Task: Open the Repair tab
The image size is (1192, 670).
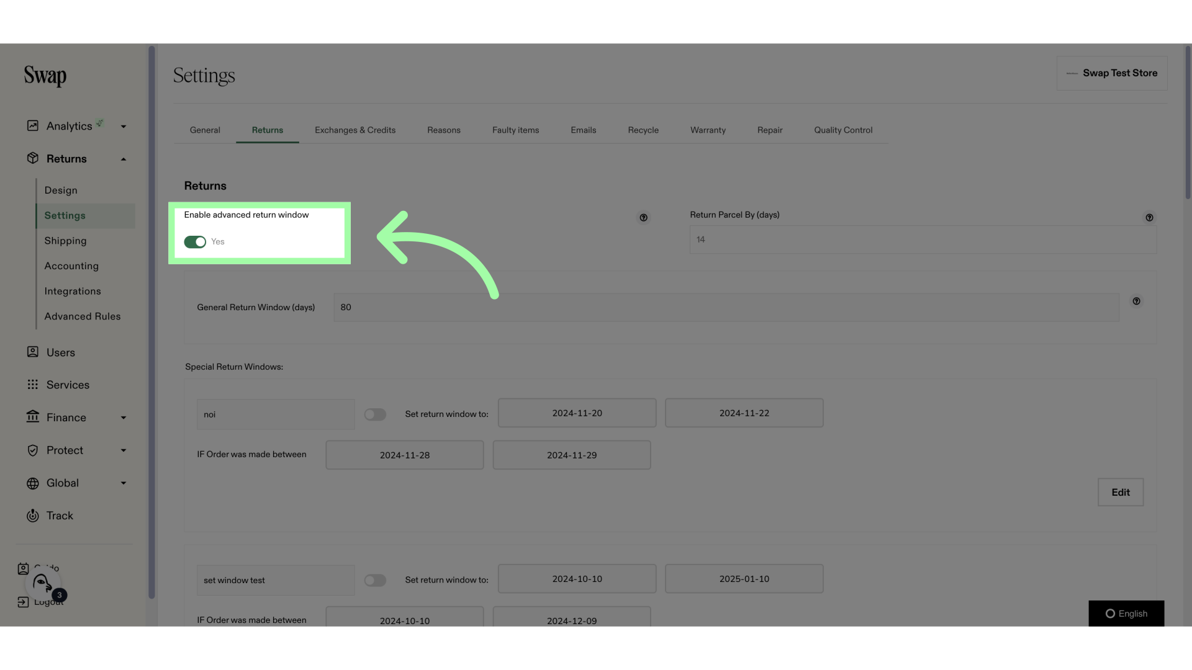Action: click(x=770, y=130)
